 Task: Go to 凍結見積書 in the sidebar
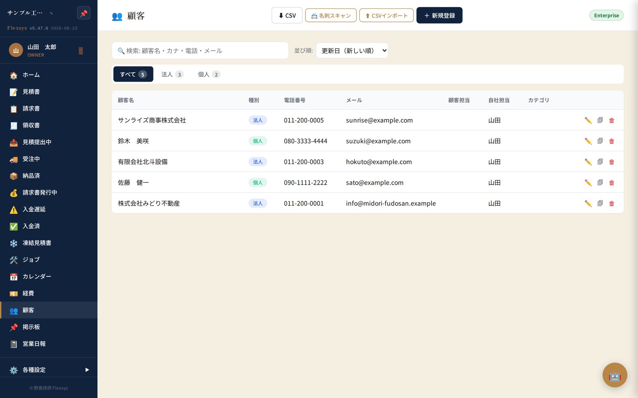coord(49,243)
